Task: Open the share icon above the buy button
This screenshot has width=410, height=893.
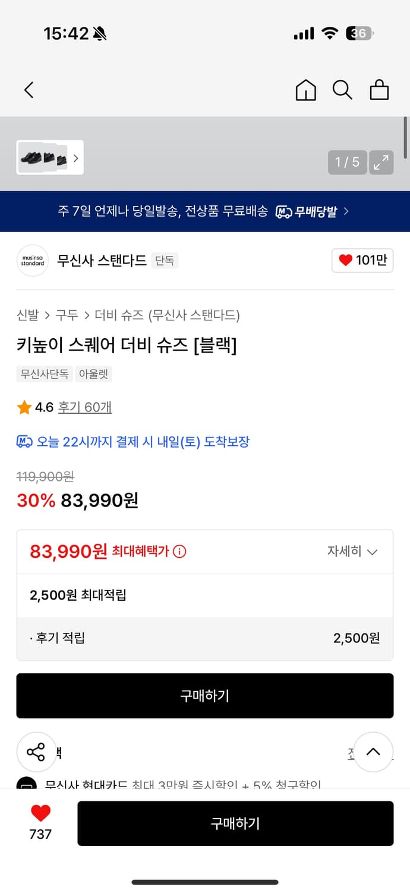Action: (x=36, y=752)
